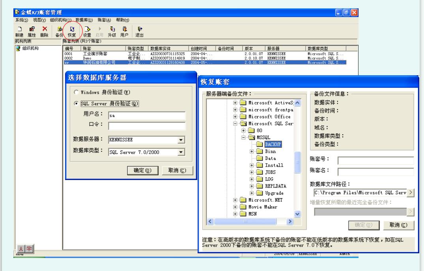
Task: Click 确定(O) in server selection dialog
Action: (x=143, y=171)
